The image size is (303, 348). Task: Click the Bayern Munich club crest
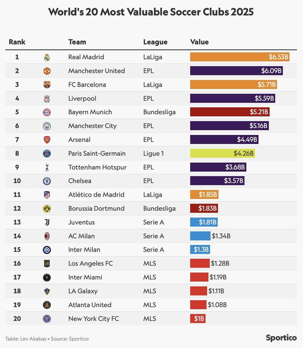pyautogui.click(x=46, y=112)
